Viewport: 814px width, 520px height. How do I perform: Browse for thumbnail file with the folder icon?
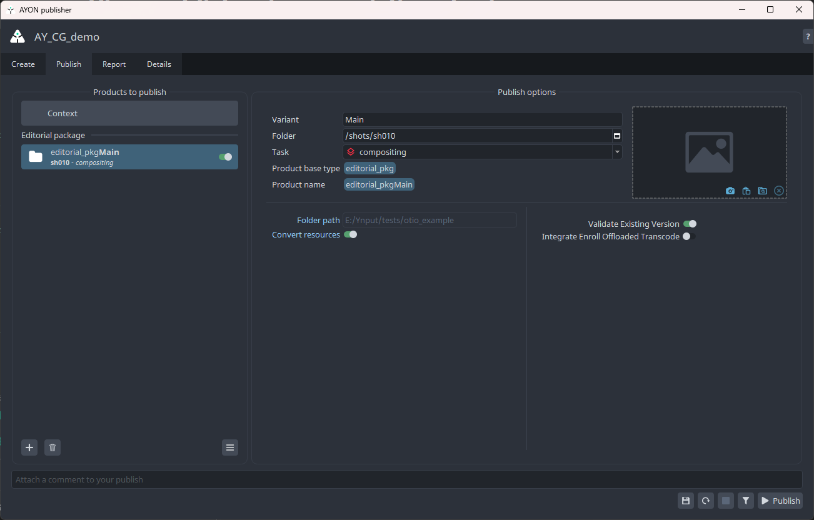point(763,191)
